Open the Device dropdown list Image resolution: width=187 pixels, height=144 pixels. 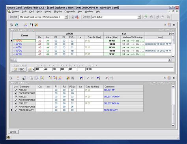(x=139, y=17)
